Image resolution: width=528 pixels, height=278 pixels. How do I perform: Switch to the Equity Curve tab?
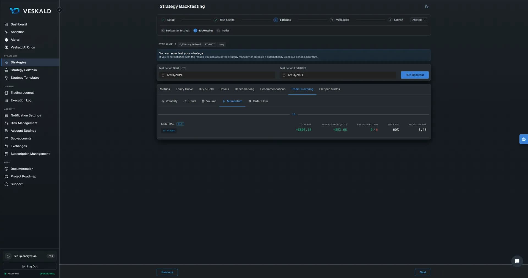pyautogui.click(x=184, y=89)
